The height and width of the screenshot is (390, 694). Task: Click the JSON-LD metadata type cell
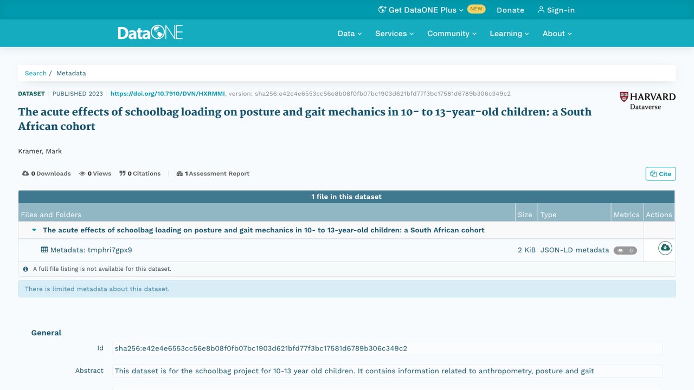(575, 250)
